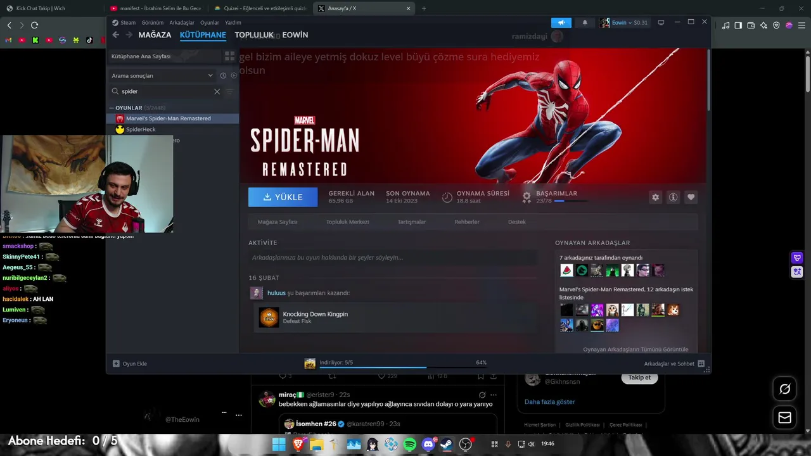Screen dimensions: 811x456
Task: Open volume control in system tray
Action: click(531, 444)
